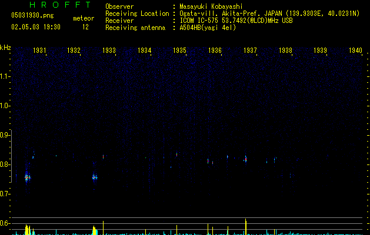Click the 1933 time axis marker
This screenshot has height=235, width=370.
click(x=109, y=51)
